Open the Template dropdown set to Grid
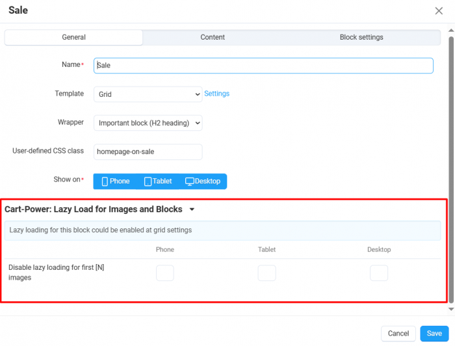The width and height of the screenshot is (455, 346). tap(148, 94)
